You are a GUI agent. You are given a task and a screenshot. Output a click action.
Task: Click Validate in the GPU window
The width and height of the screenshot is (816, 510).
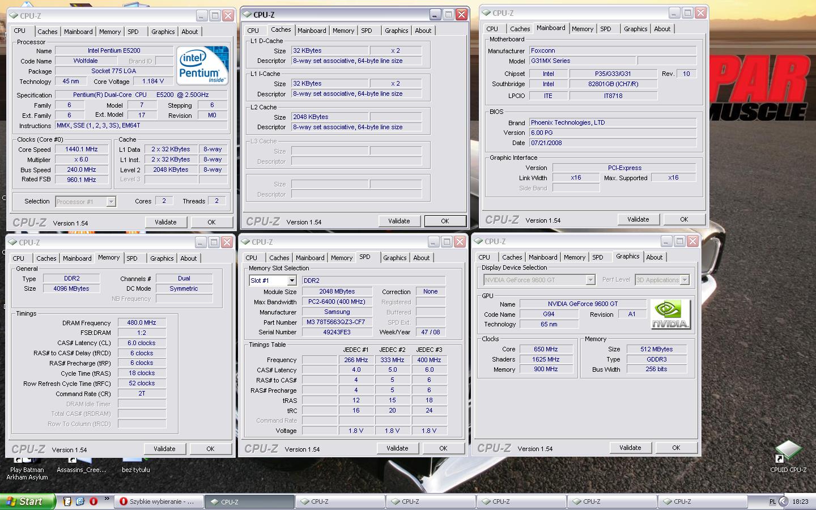pyautogui.click(x=630, y=448)
